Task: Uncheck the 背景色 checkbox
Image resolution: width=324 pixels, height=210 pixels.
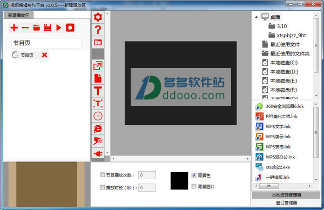Action: (x=194, y=175)
